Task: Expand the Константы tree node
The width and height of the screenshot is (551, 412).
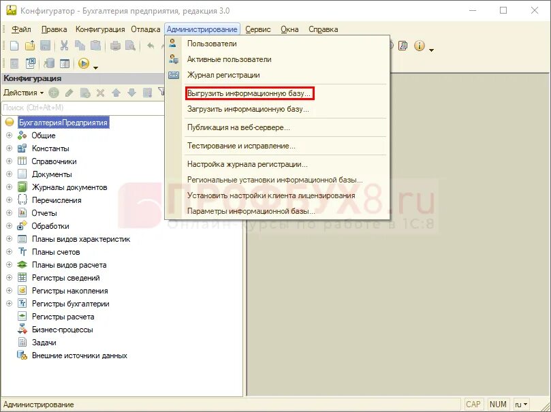Action: point(9,148)
